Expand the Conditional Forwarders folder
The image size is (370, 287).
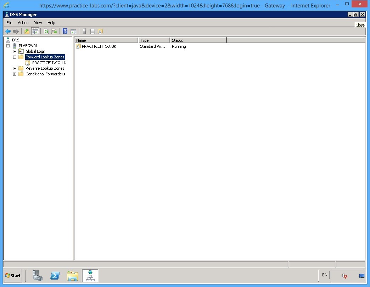pyautogui.click(x=15, y=74)
